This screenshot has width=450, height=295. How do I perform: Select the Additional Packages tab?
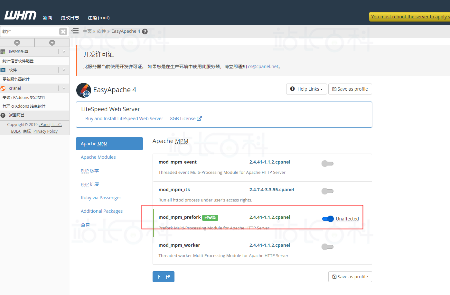coord(102,211)
